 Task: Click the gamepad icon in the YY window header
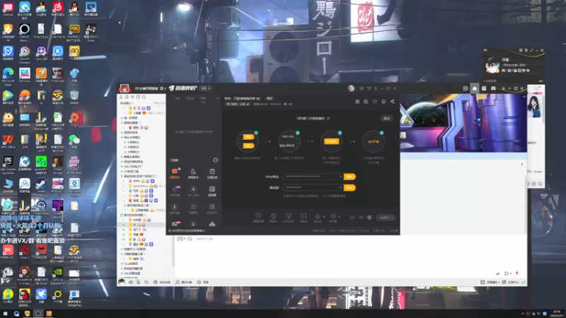coord(493,89)
